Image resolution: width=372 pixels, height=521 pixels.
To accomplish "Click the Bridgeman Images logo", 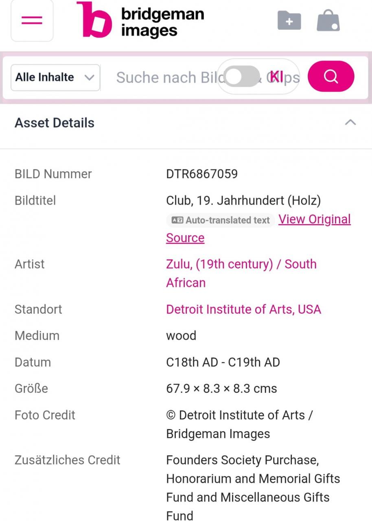I will pos(140,20).
